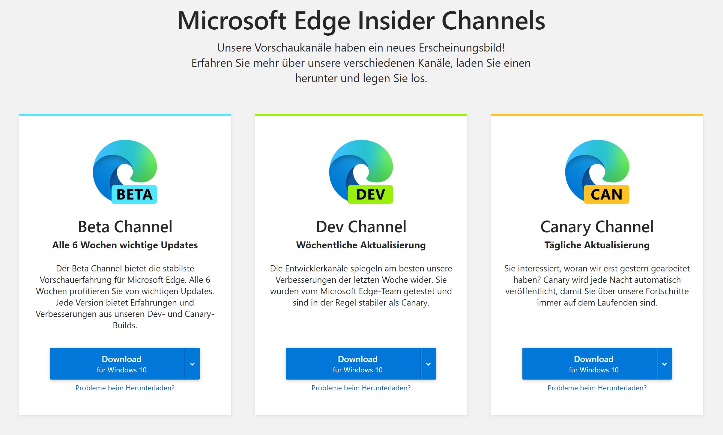Click the Edge Beta logo icon
The width and height of the screenshot is (723, 435).
click(125, 172)
